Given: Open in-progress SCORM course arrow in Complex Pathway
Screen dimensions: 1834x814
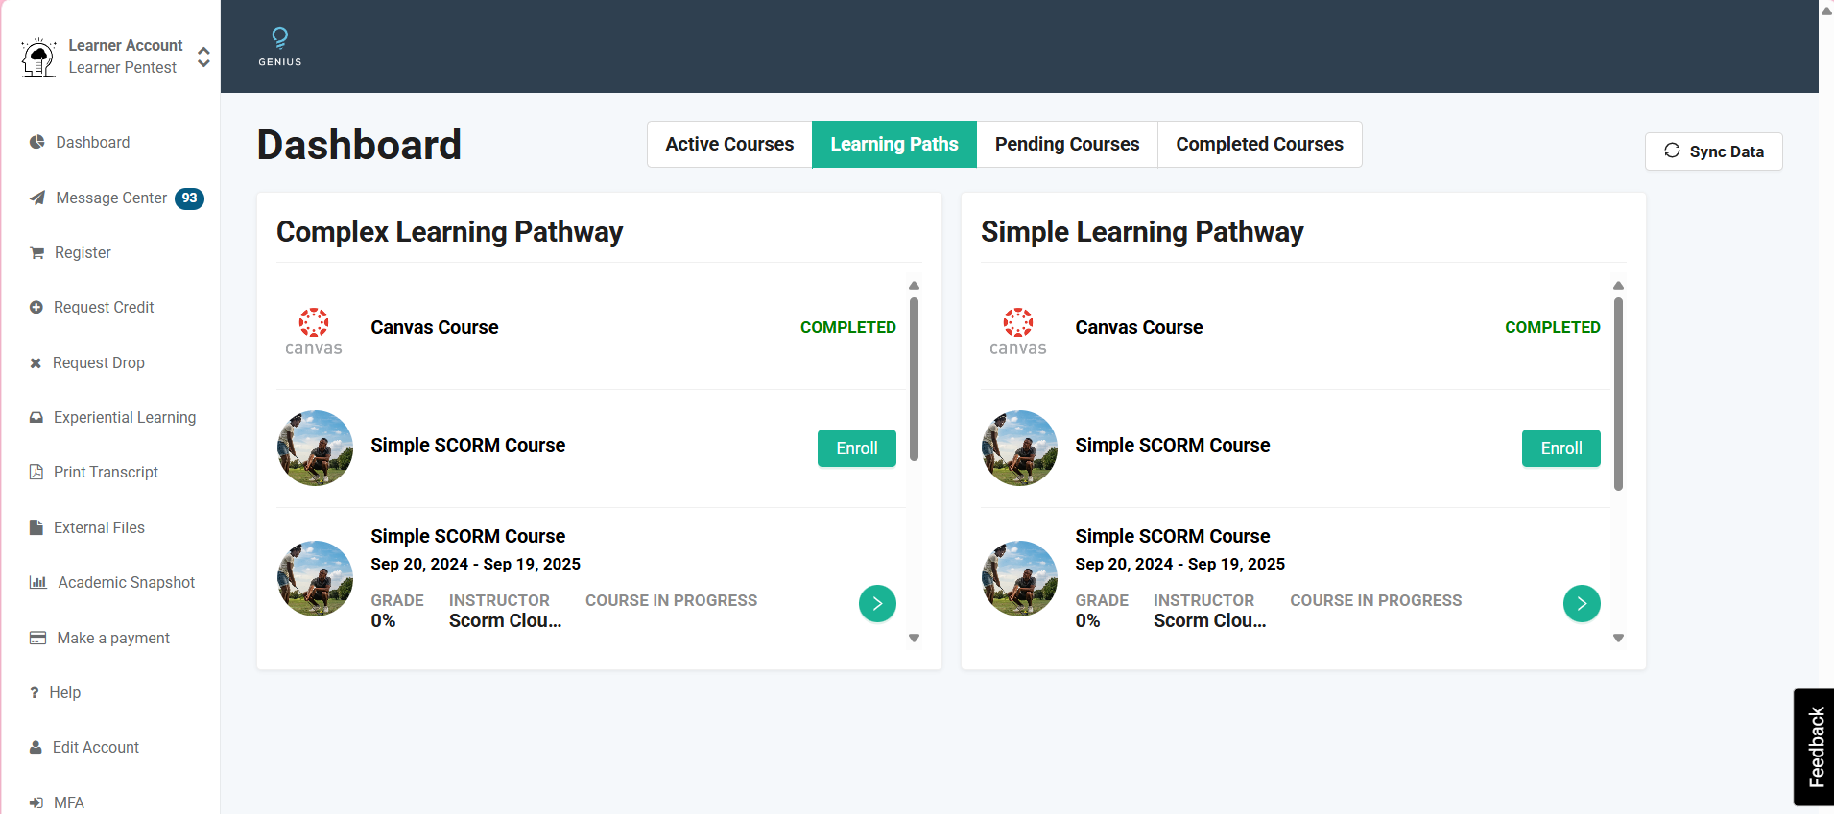Looking at the screenshot, I should point(876,603).
